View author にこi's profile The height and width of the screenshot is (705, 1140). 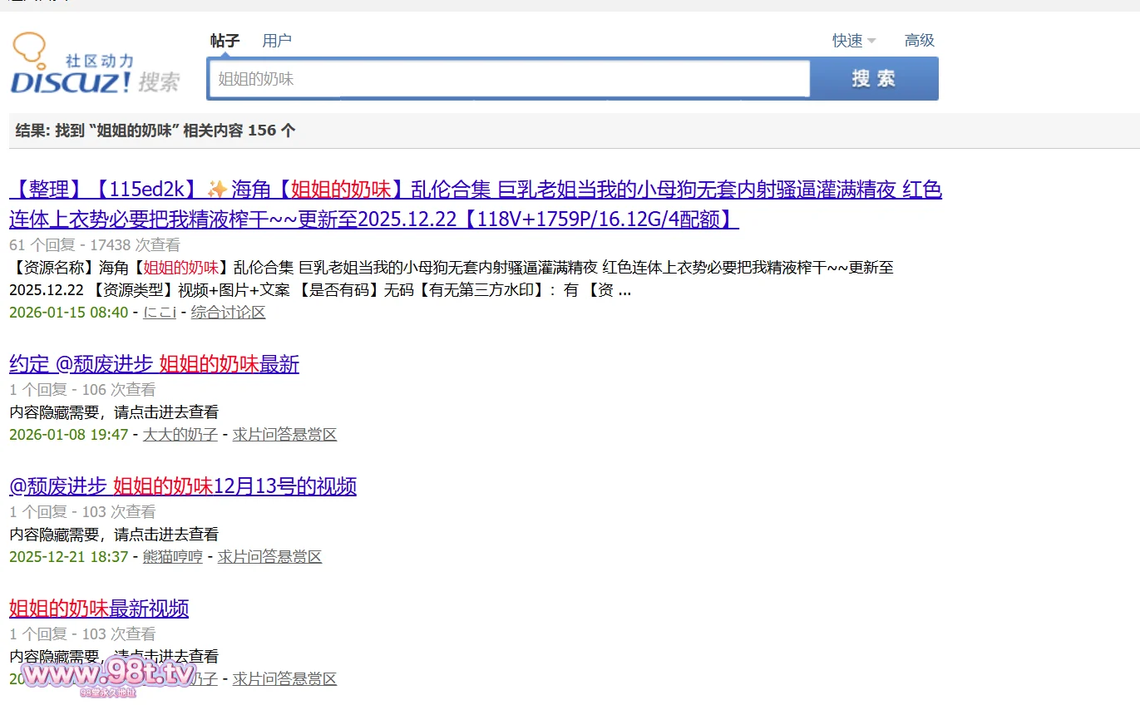tap(160, 313)
